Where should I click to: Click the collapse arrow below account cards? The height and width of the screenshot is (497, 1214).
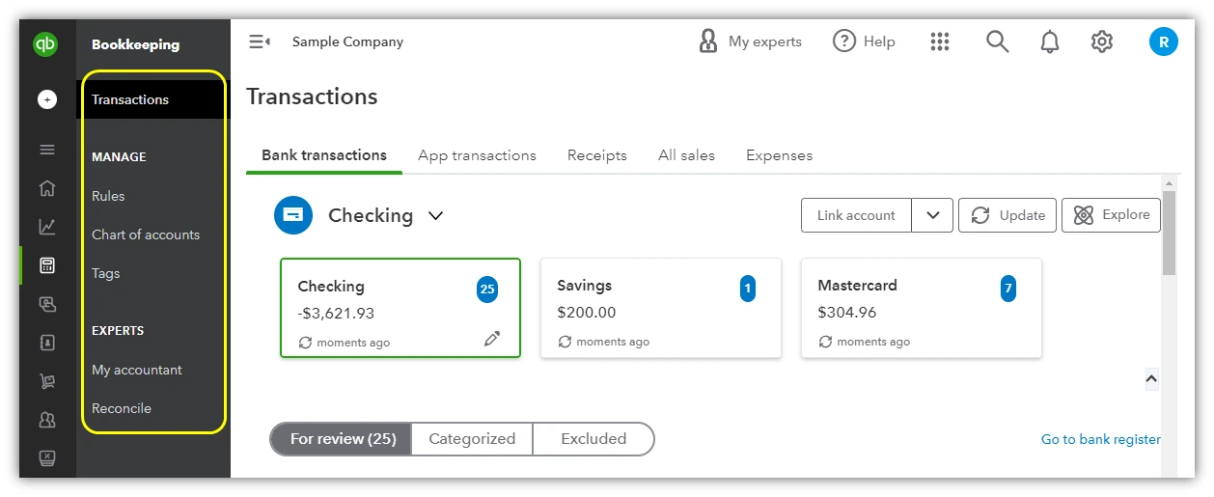coord(1151,379)
